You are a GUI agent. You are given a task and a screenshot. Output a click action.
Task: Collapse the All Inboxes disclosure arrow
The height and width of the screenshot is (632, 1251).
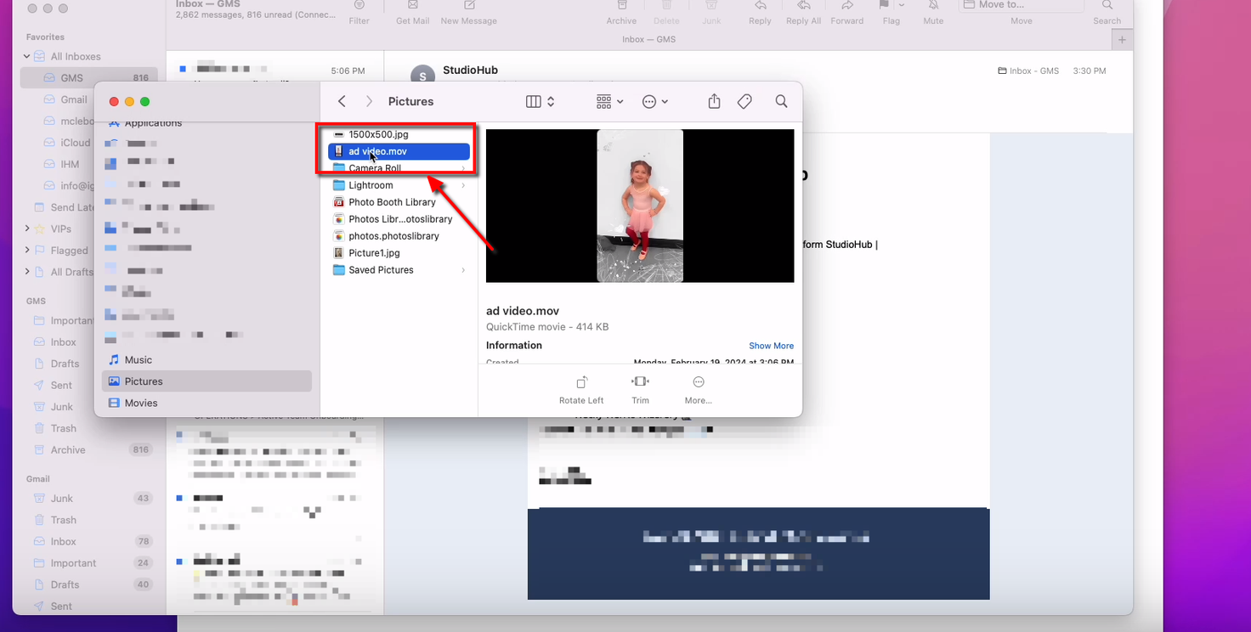click(x=27, y=56)
